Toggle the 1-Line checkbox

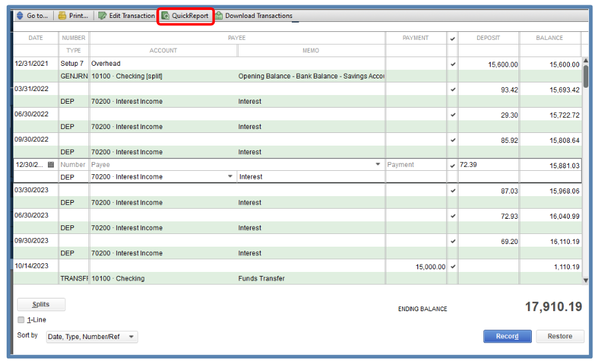tap(21, 320)
